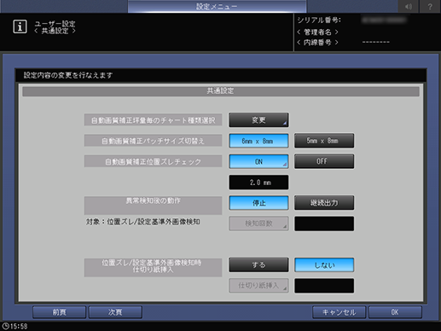Select する for separator paper insertion

(258, 265)
